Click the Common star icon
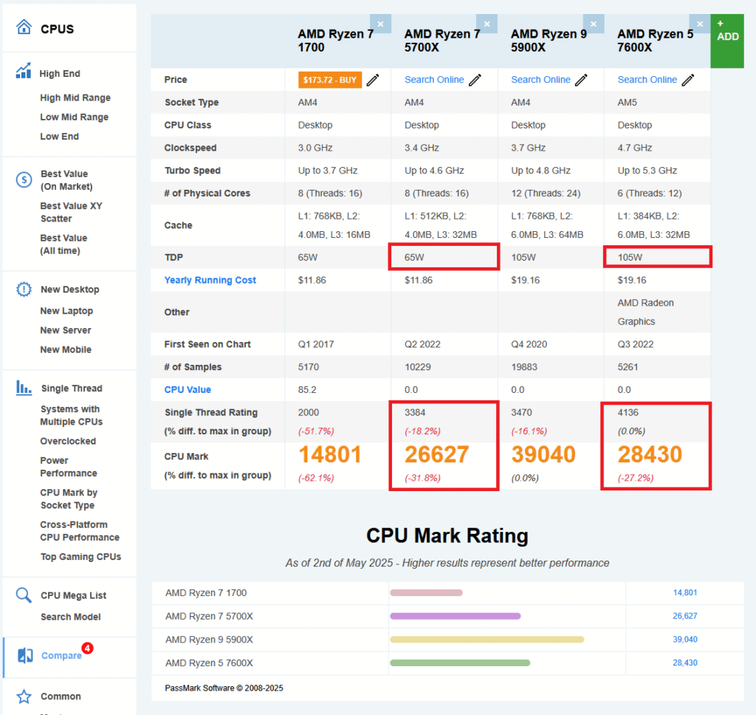The width and height of the screenshot is (756, 715). [24, 697]
